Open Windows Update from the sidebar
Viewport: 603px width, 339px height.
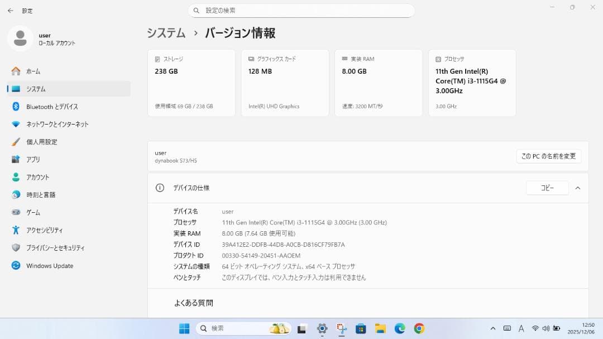(50, 266)
